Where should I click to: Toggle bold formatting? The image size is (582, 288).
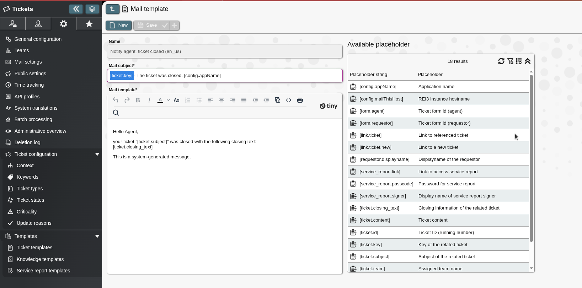[138, 100]
